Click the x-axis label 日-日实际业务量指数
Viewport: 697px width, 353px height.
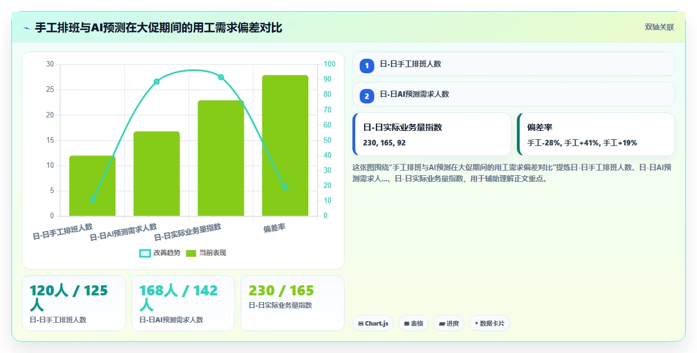pyautogui.click(x=188, y=232)
